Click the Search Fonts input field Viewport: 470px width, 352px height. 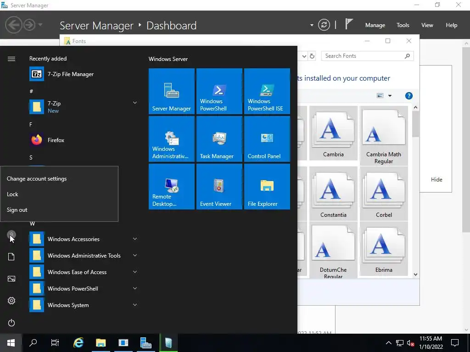point(367,56)
